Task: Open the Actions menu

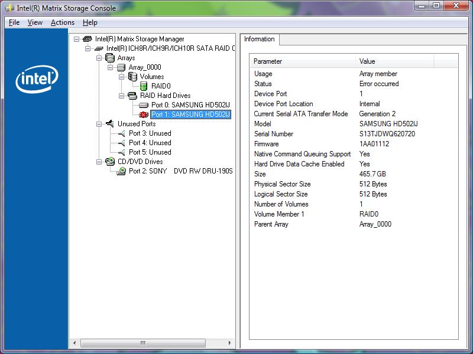Action: (x=63, y=22)
